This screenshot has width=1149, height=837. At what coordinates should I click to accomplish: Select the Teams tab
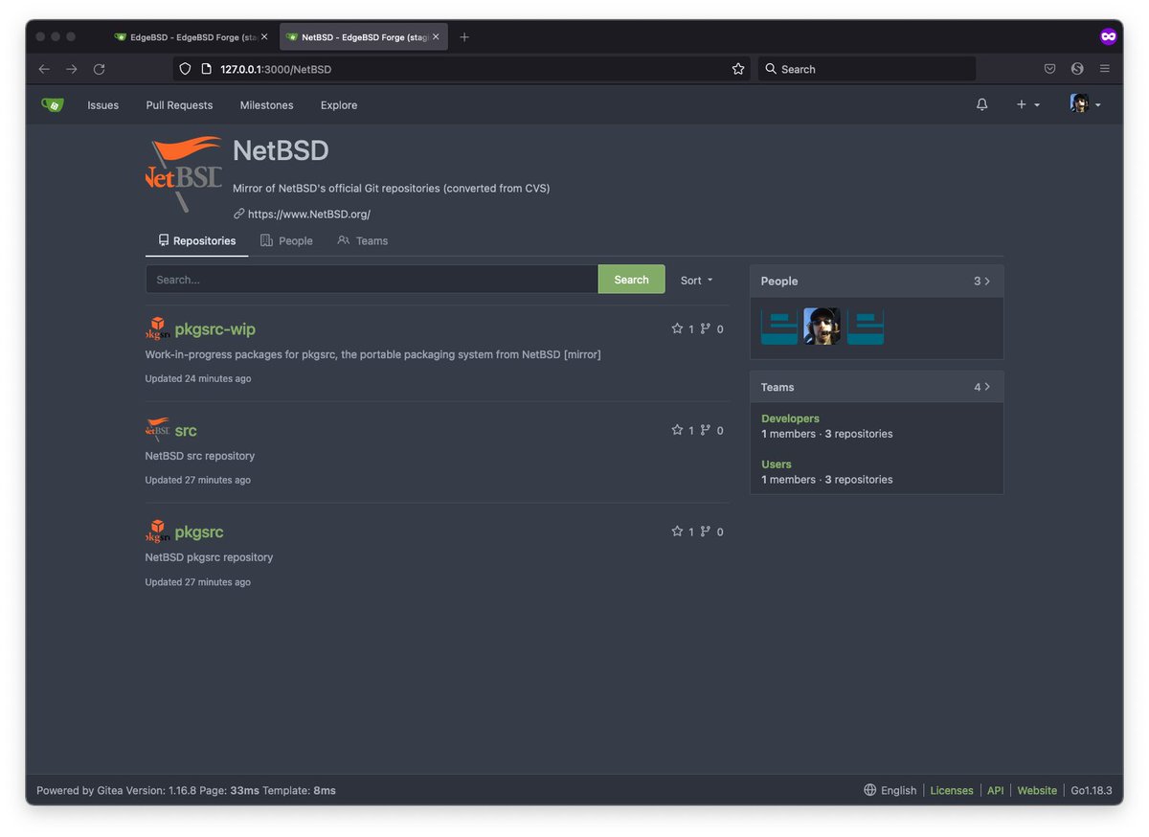(363, 240)
